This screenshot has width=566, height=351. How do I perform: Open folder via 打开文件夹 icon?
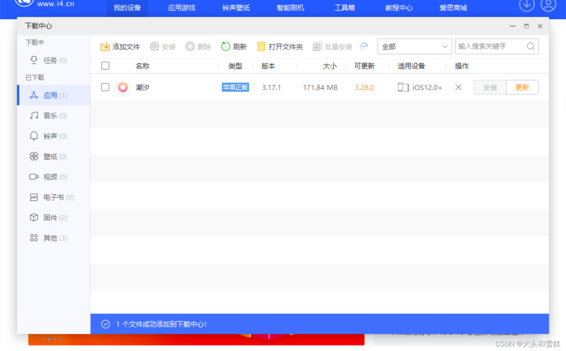pyautogui.click(x=261, y=46)
